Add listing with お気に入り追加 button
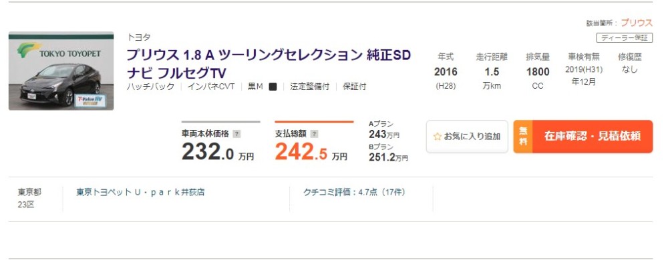Image resolution: width=668 pixels, height=260 pixels. (x=467, y=137)
